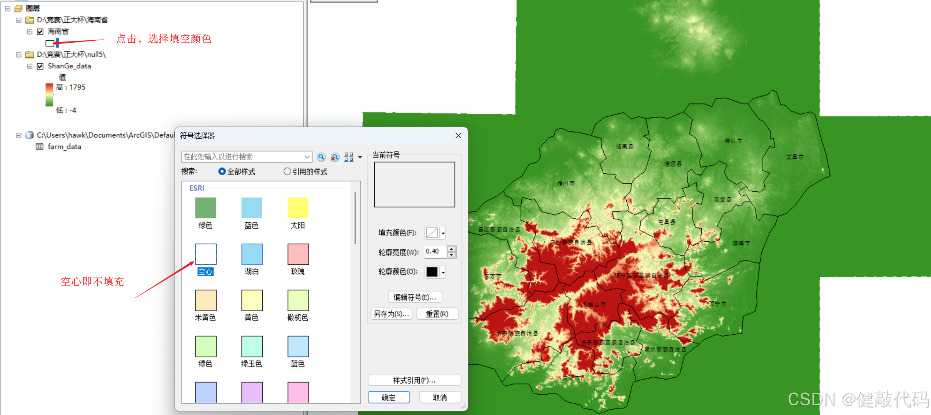Image resolution: width=931 pixels, height=415 pixels.
Task: Select the 引用的样式 radio button
Action: [287, 171]
